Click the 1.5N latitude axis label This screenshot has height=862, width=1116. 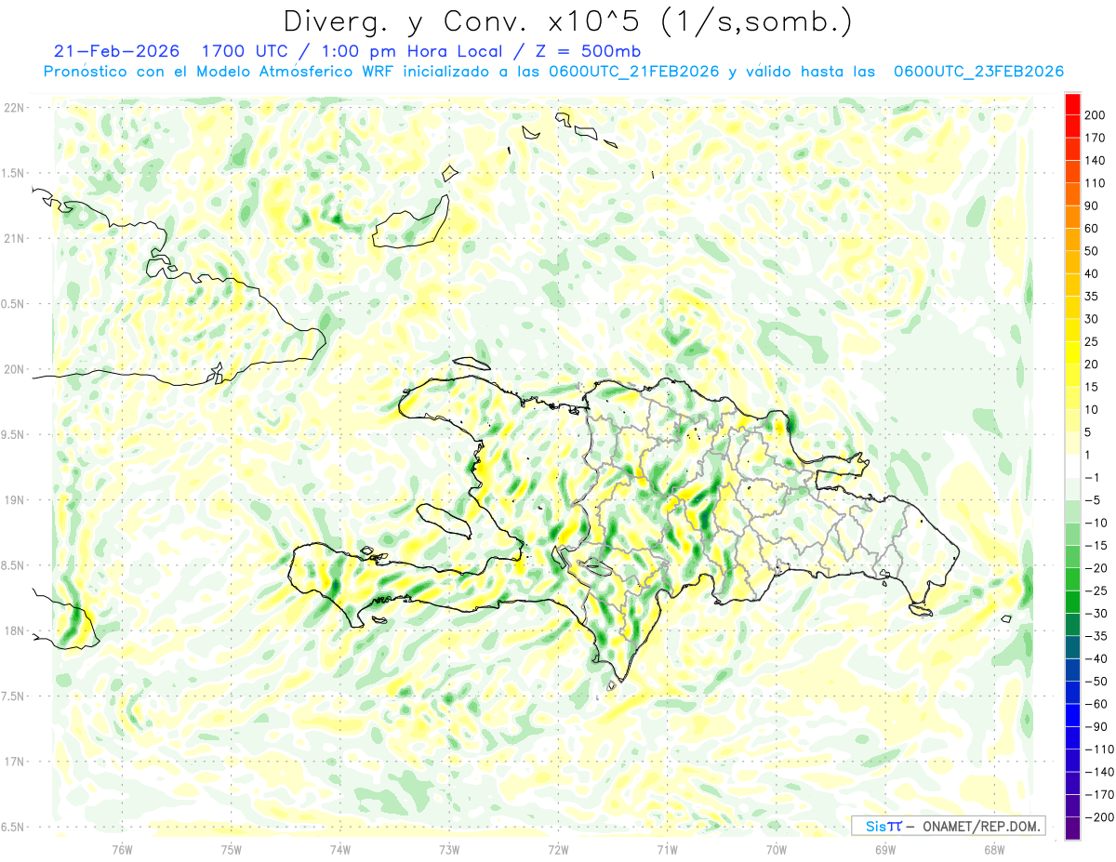[x=14, y=173]
